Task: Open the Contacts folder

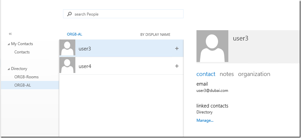Action: [x=22, y=52]
